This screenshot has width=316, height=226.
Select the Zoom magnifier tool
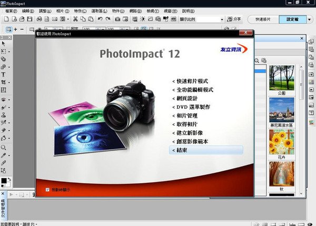pyautogui.click(x=4, y=147)
